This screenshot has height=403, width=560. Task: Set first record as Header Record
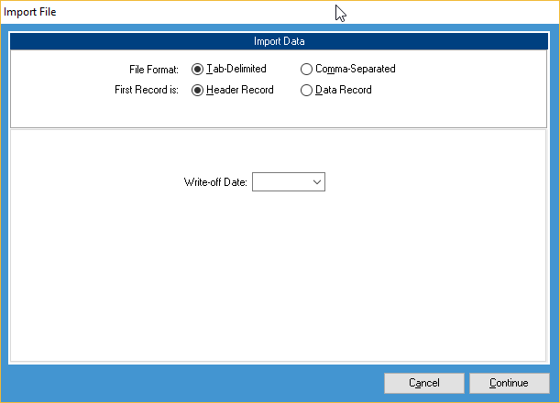(197, 90)
